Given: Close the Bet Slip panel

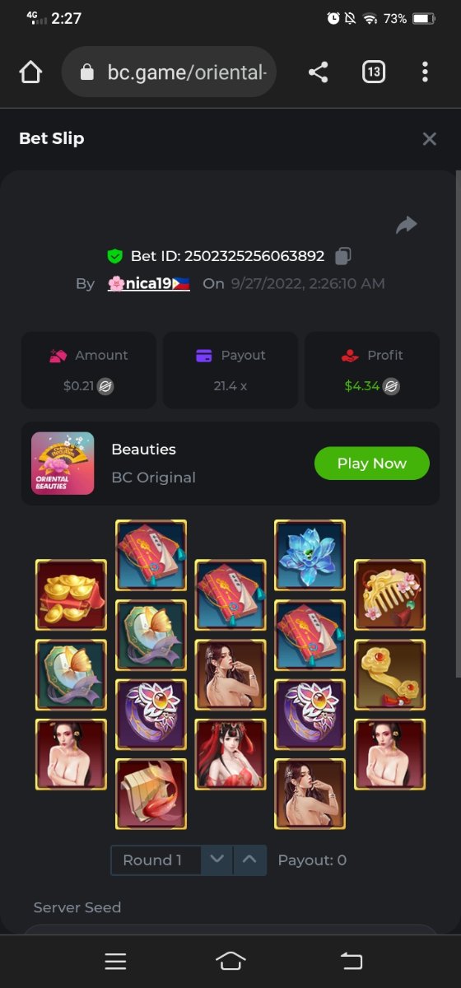Looking at the screenshot, I should (x=429, y=139).
